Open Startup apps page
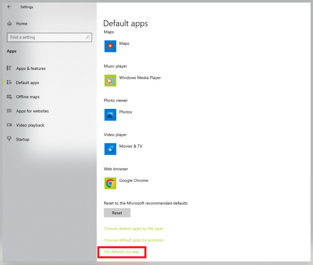The height and width of the screenshot is (265, 313). pyautogui.click(x=23, y=139)
